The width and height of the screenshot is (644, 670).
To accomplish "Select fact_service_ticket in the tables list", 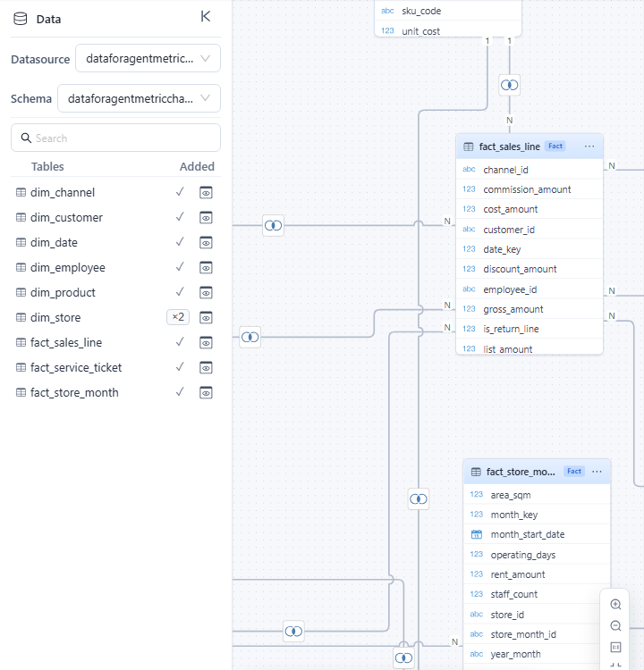I will [76, 367].
